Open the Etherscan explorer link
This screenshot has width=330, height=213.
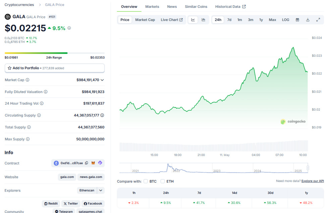(x=87, y=190)
